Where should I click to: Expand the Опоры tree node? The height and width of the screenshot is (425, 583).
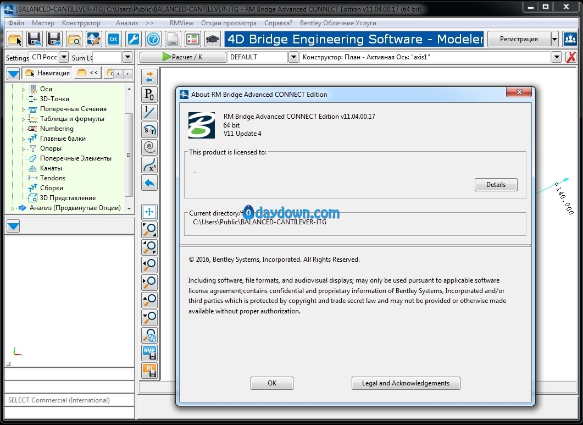[23, 149]
